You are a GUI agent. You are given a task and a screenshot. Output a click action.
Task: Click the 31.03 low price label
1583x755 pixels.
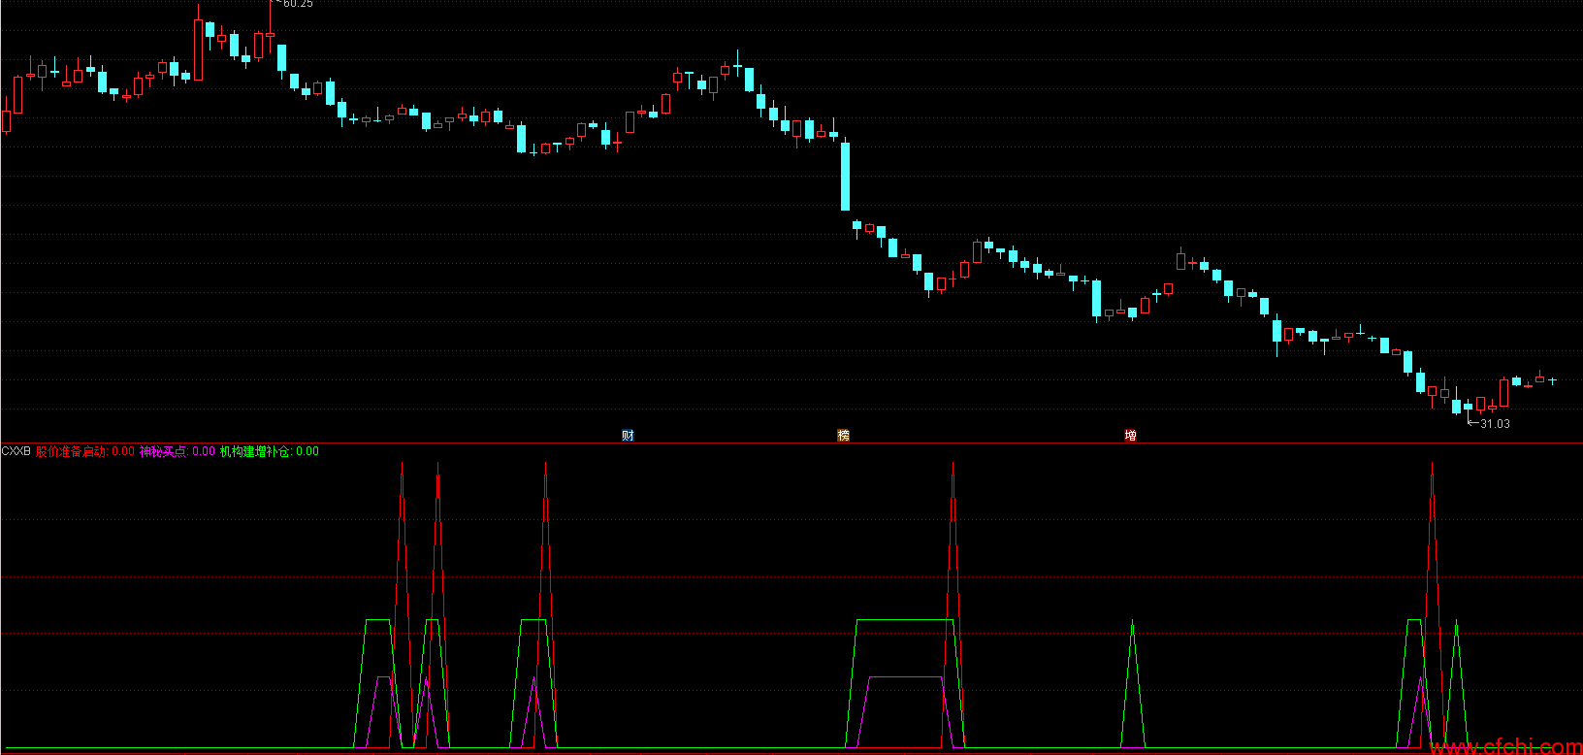pos(1495,424)
